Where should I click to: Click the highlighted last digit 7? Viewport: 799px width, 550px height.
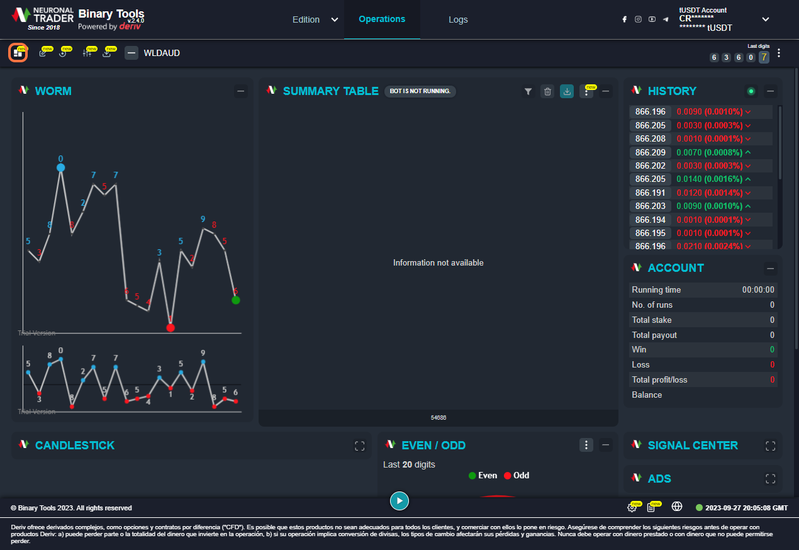(x=764, y=57)
